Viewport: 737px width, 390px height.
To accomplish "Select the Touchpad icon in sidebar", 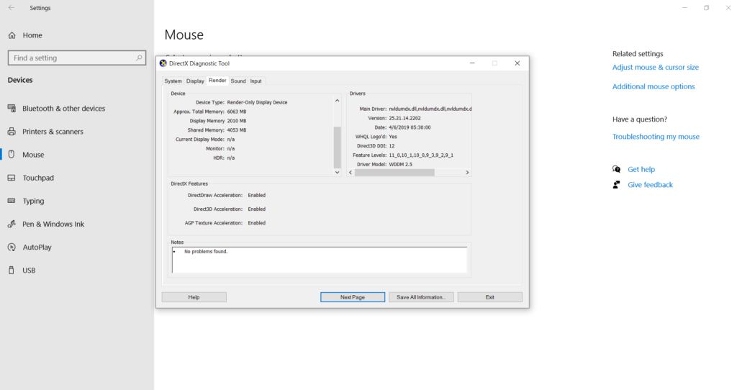I will click(12, 178).
